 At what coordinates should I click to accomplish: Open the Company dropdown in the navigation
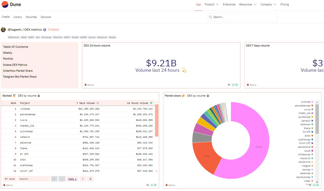(268, 4)
